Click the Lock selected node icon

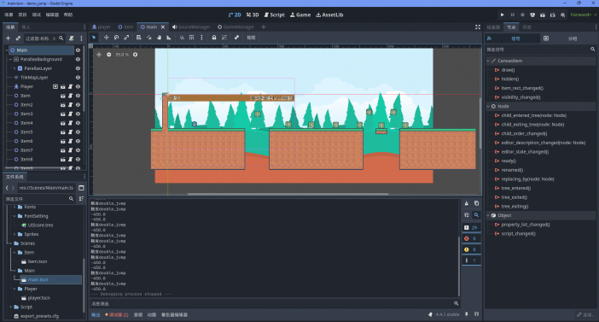(214, 38)
